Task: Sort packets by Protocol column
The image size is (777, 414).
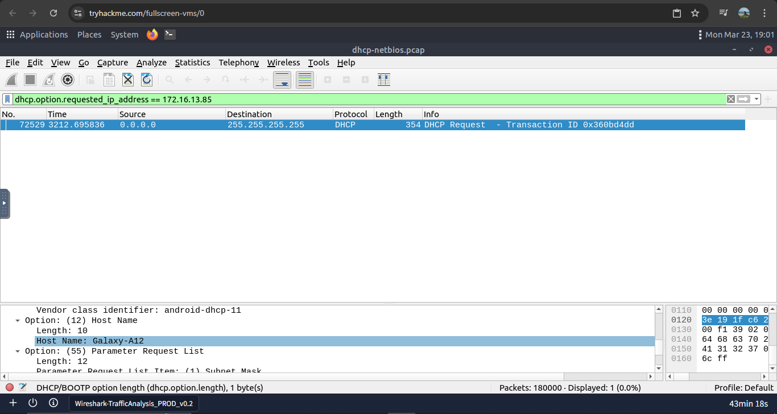Action: [353, 114]
